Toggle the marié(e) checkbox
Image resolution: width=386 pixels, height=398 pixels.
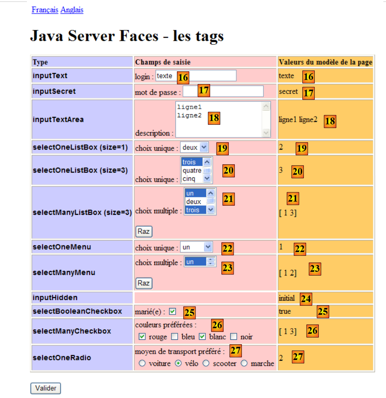[172, 311]
